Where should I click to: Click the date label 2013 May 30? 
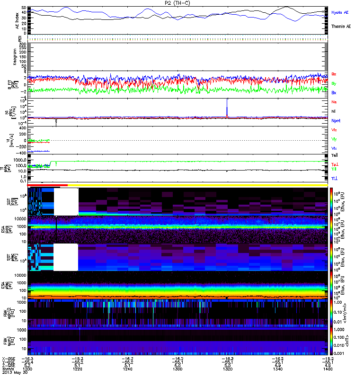(15, 372)
